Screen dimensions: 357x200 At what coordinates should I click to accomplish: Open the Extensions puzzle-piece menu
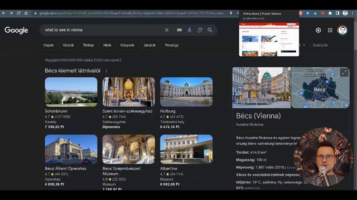[x=330, y=13]
